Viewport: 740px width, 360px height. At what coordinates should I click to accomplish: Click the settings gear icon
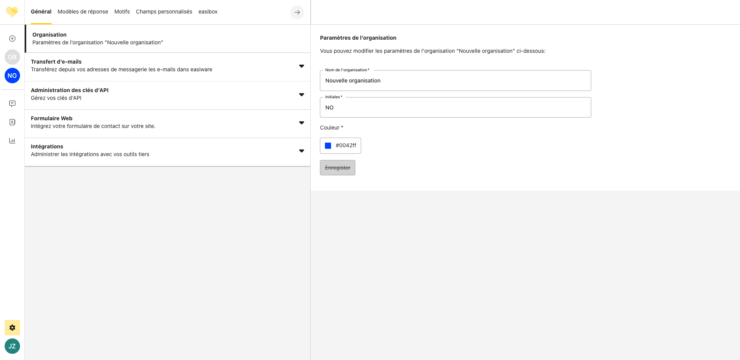pos(12,328)
